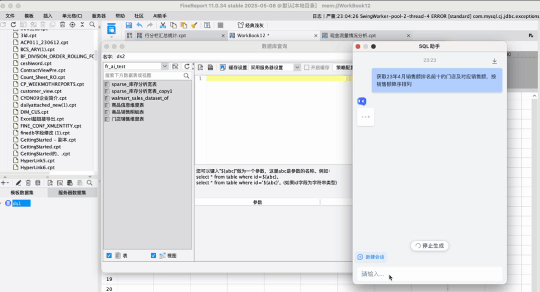
Task: Cut the selected cells
Action: [x=163, y=25]
